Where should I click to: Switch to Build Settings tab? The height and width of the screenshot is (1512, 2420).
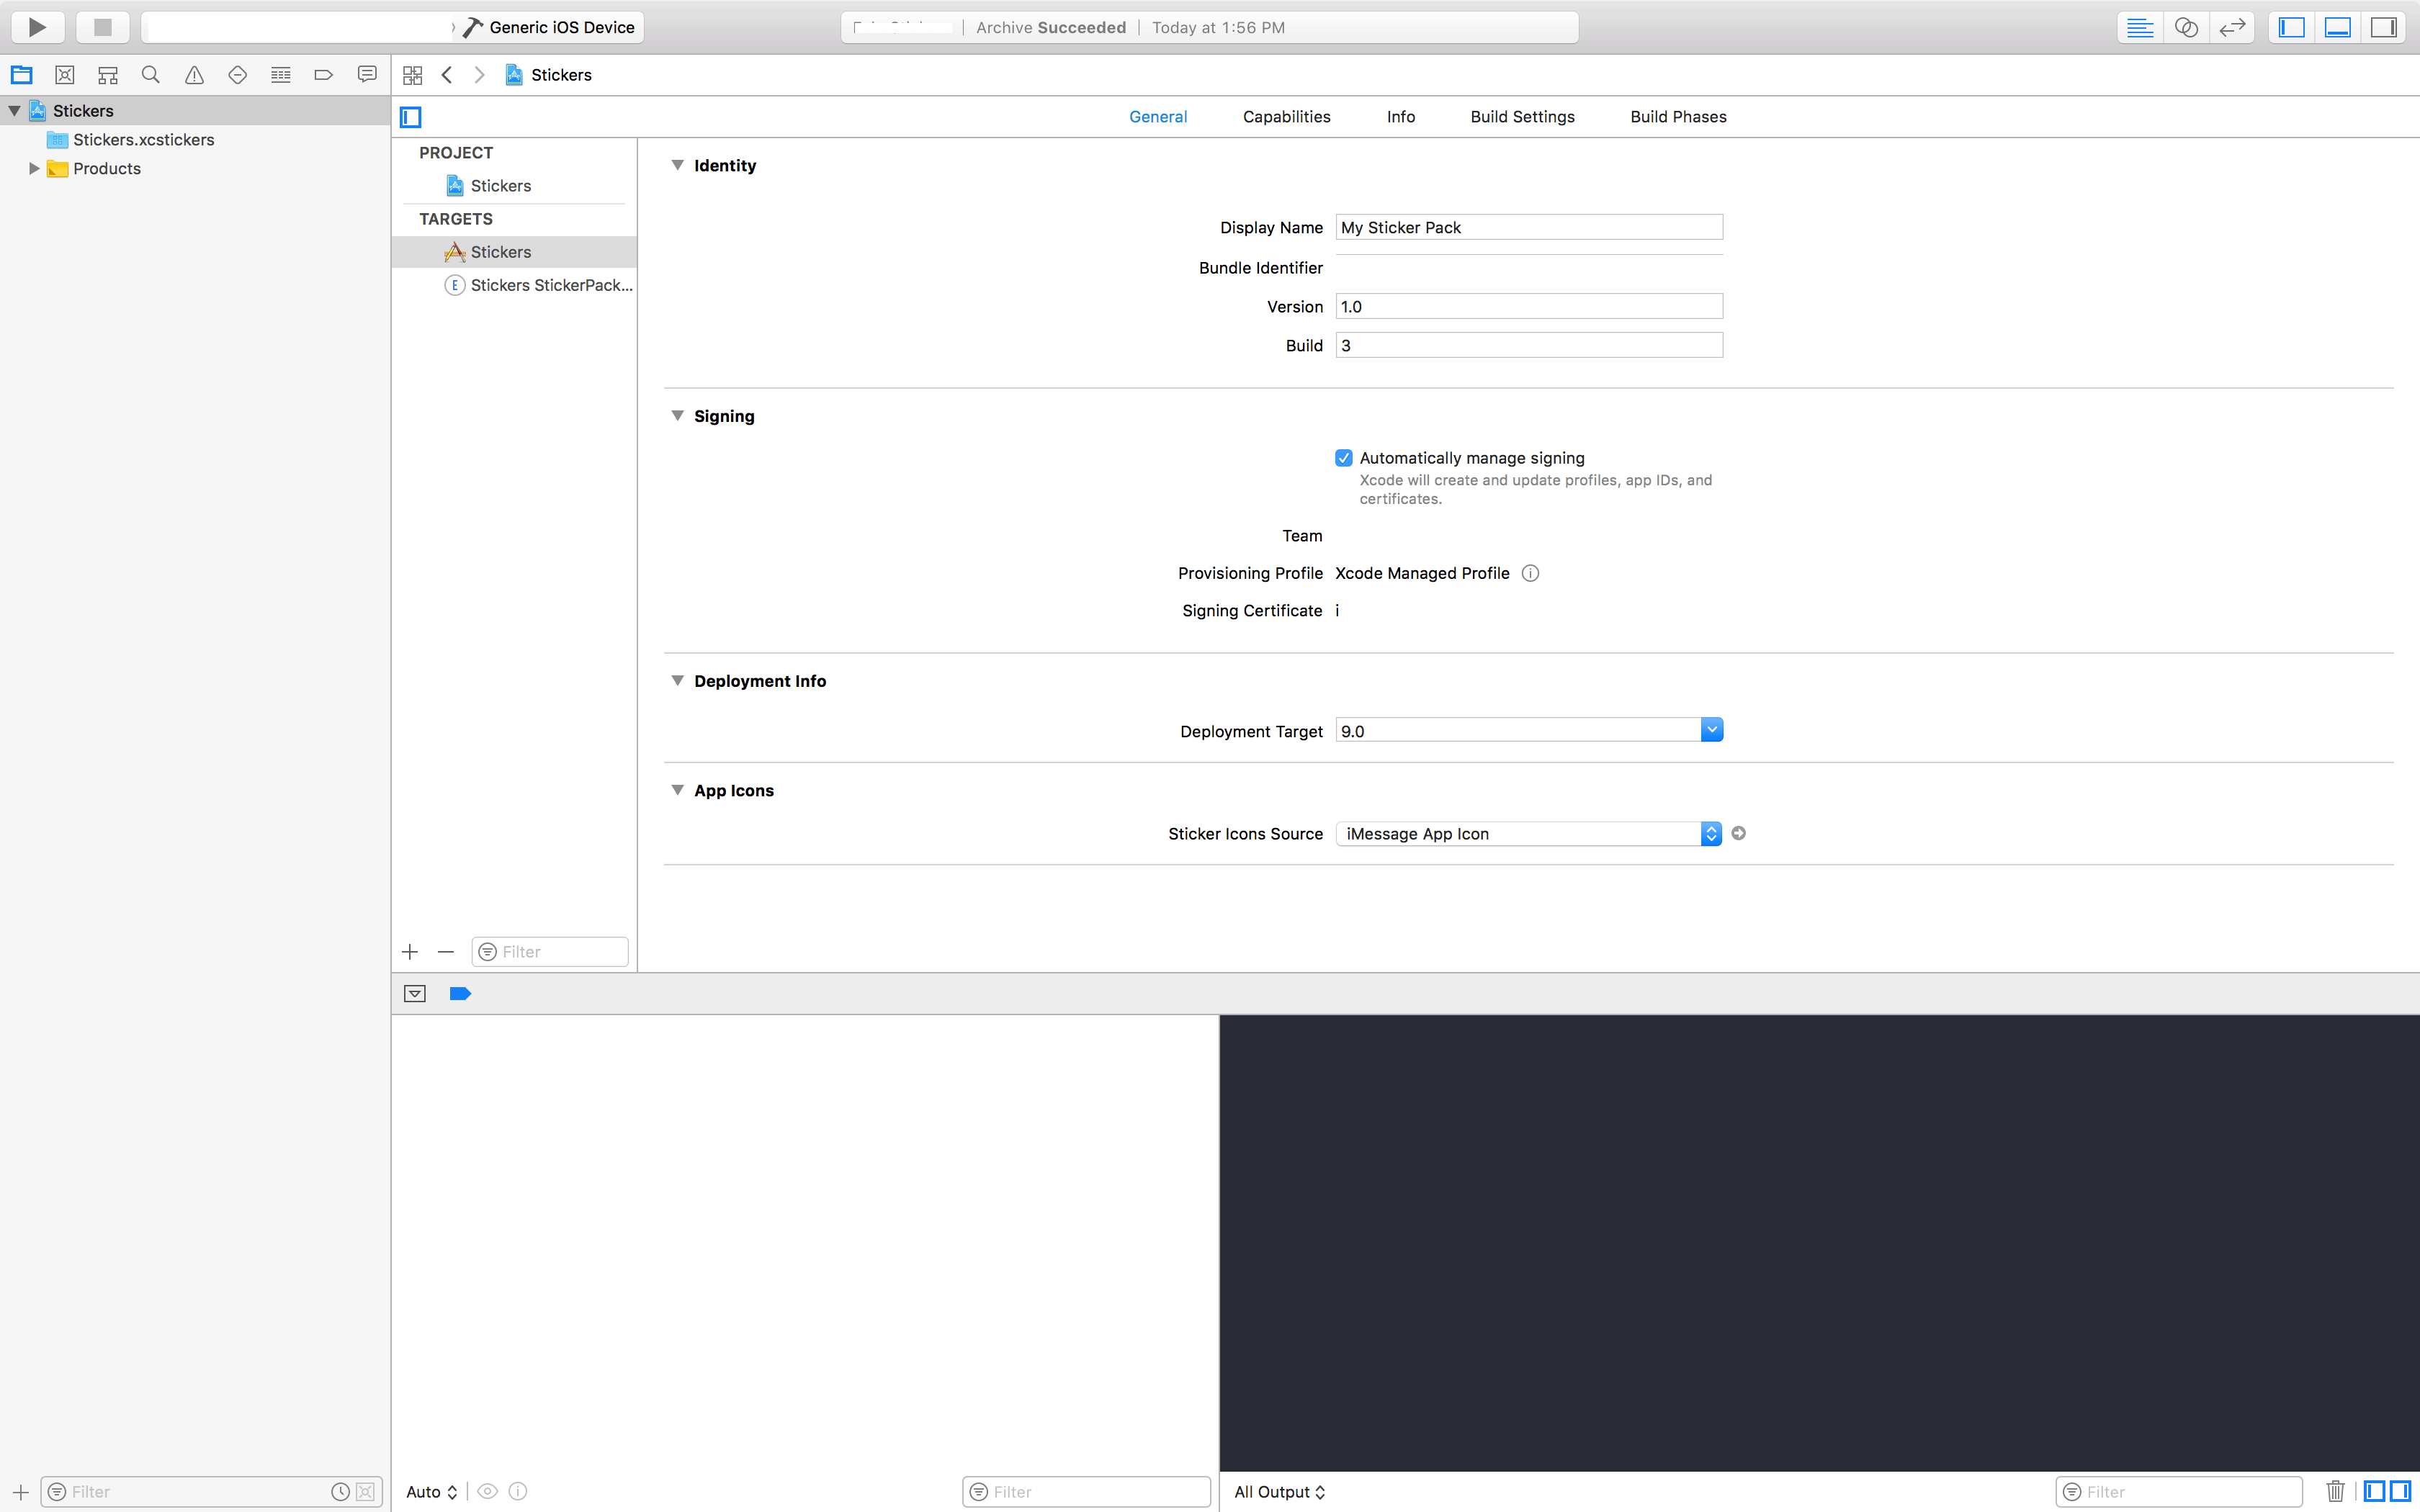coord(1522,117)
